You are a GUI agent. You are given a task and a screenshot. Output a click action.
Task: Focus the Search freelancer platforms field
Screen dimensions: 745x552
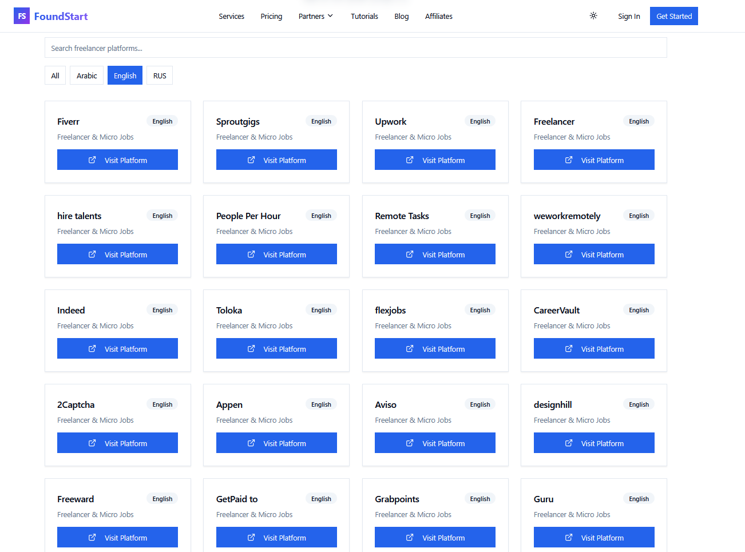pos(356,47)
